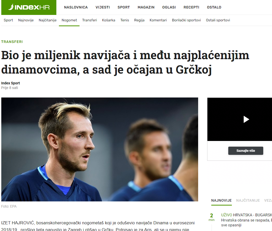Open the Najčitanije sport sub-tab
This screenshot has width=272, height=231.
pyautogui.click(x=48, y=20)
